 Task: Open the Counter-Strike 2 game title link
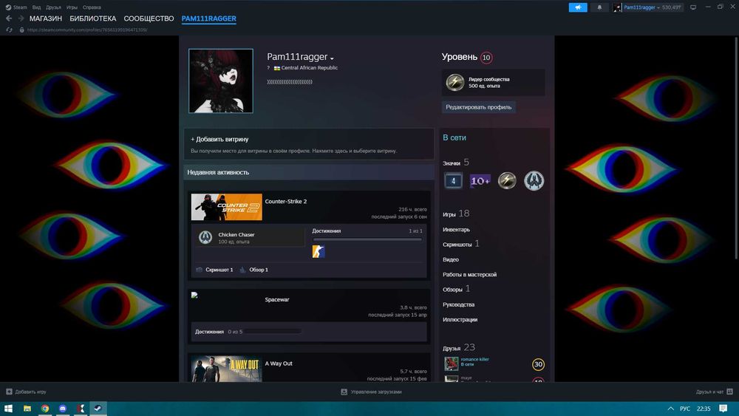click(x=285, y=201)
